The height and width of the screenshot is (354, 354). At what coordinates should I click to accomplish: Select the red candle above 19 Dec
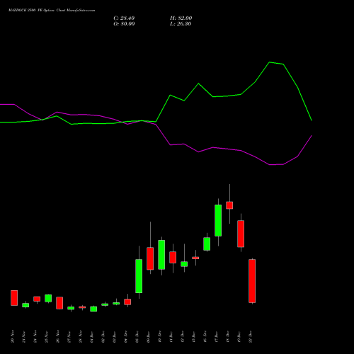pos(241,234)
